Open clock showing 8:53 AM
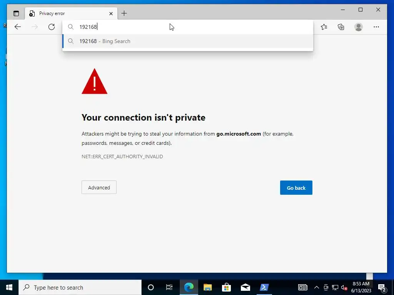The image size is (394, 295). click(x=361, y=287)
